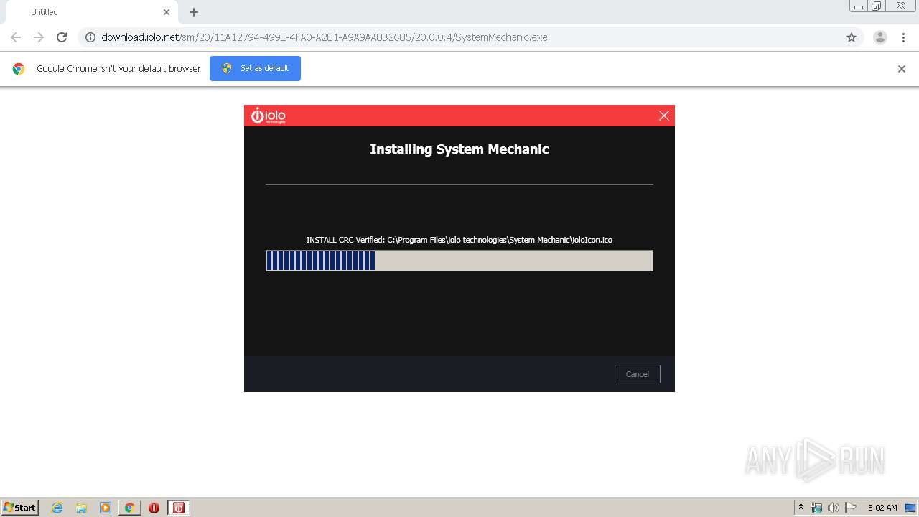The height and width of the screenshot is (517, 919).
Task: Click the installation progress bar
Action: click(x=459, y=261)
